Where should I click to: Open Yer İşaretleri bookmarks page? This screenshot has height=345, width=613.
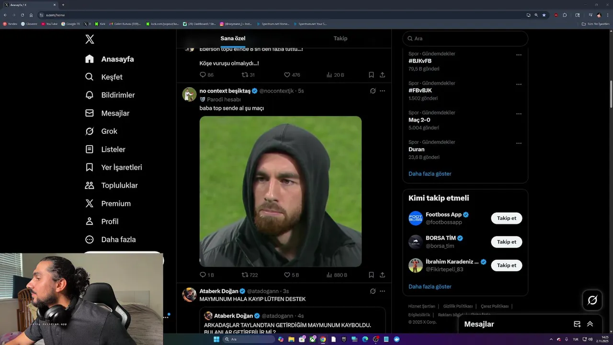point(114,167)
